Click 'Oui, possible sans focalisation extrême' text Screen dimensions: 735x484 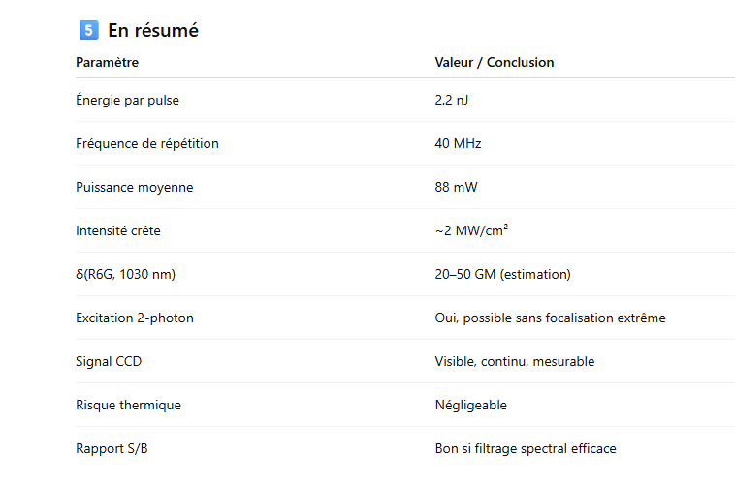[550, 318]
